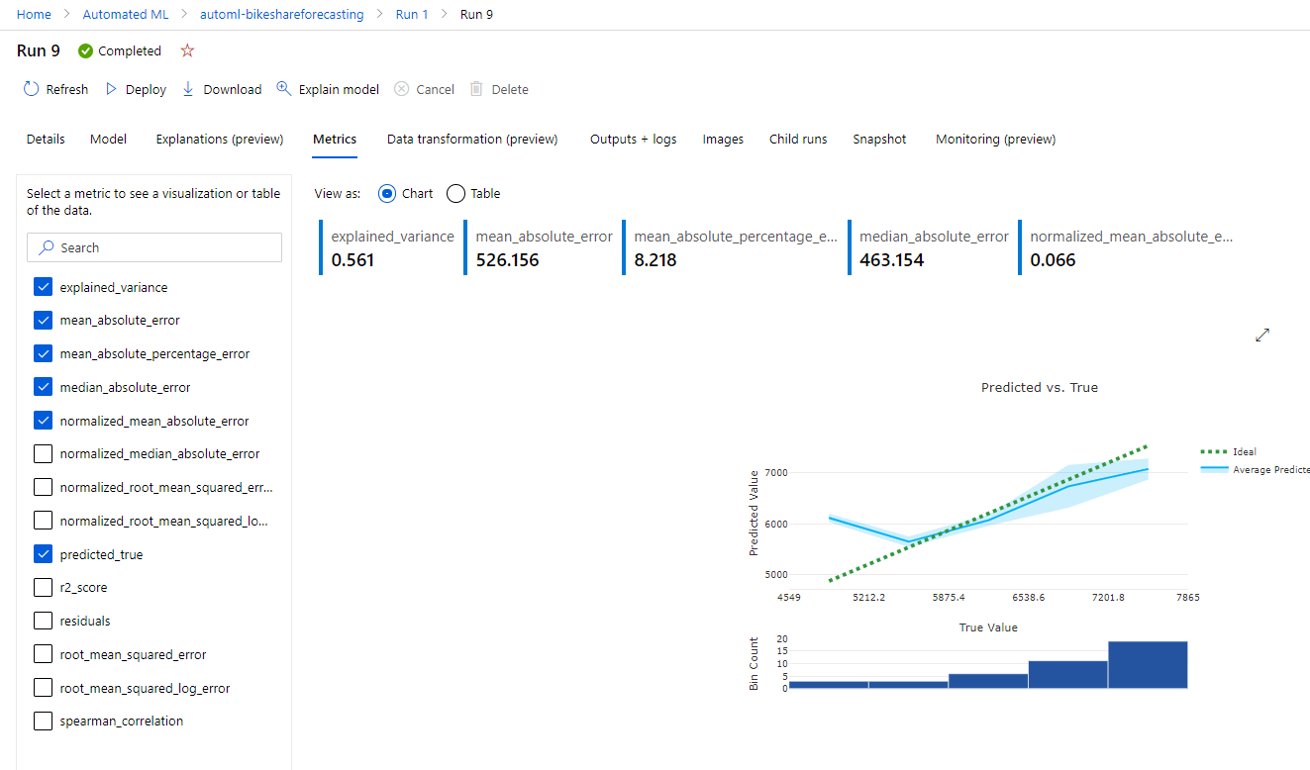Download the run outputs
Viewport: 1310px width, 770px height.
pos(188,89)
